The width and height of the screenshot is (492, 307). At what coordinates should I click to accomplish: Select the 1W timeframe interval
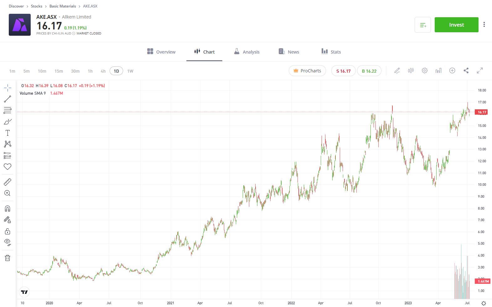click(x=130, y=71)
